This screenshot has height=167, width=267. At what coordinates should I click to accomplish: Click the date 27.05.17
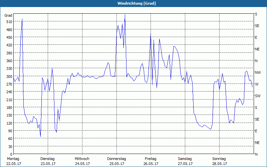(185, 164)
